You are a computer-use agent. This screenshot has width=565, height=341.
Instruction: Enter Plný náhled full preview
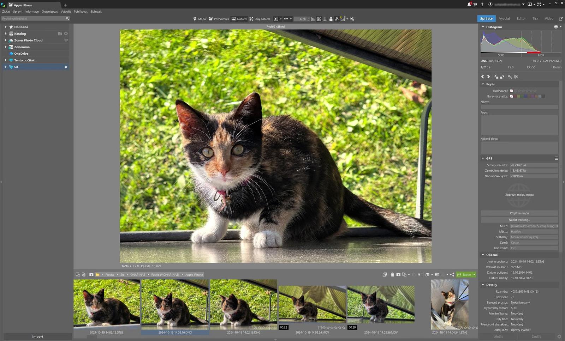click(260, 19)
